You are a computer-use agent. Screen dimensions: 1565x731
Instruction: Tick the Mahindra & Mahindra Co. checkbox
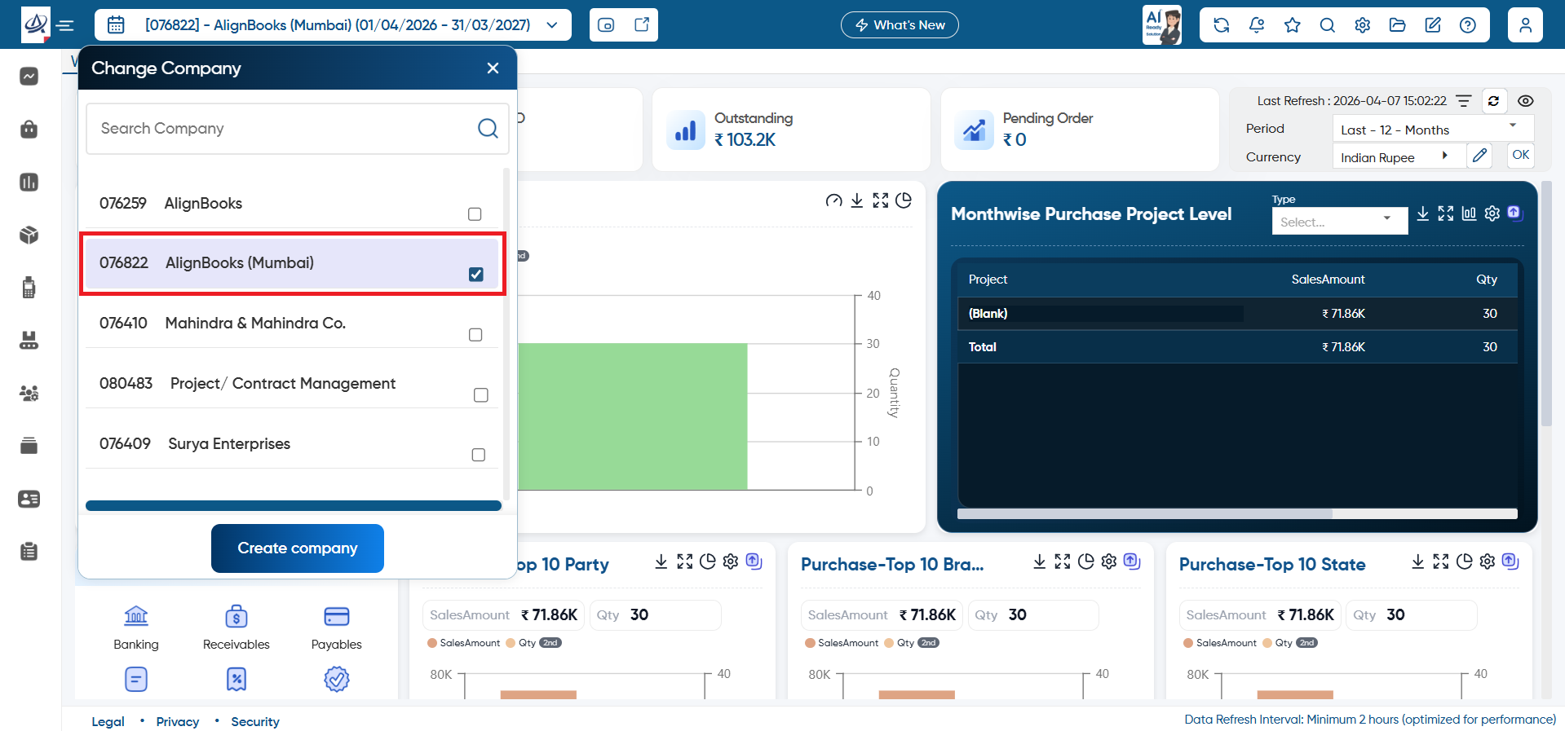point(475,335)
